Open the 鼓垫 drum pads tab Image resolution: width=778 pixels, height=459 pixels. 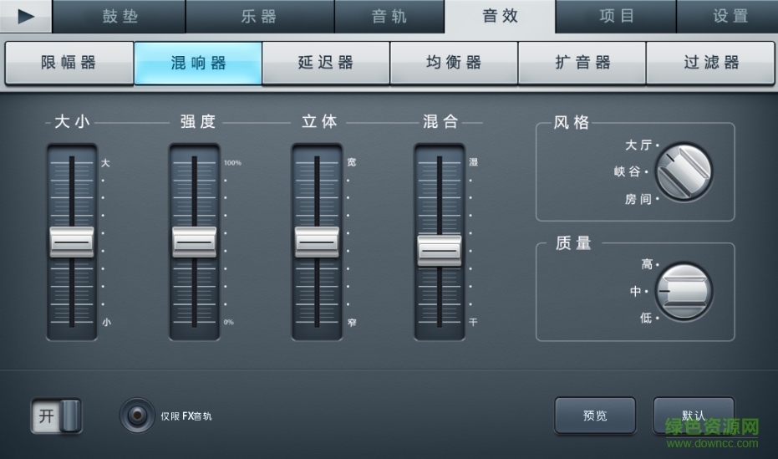pos(119,17)
